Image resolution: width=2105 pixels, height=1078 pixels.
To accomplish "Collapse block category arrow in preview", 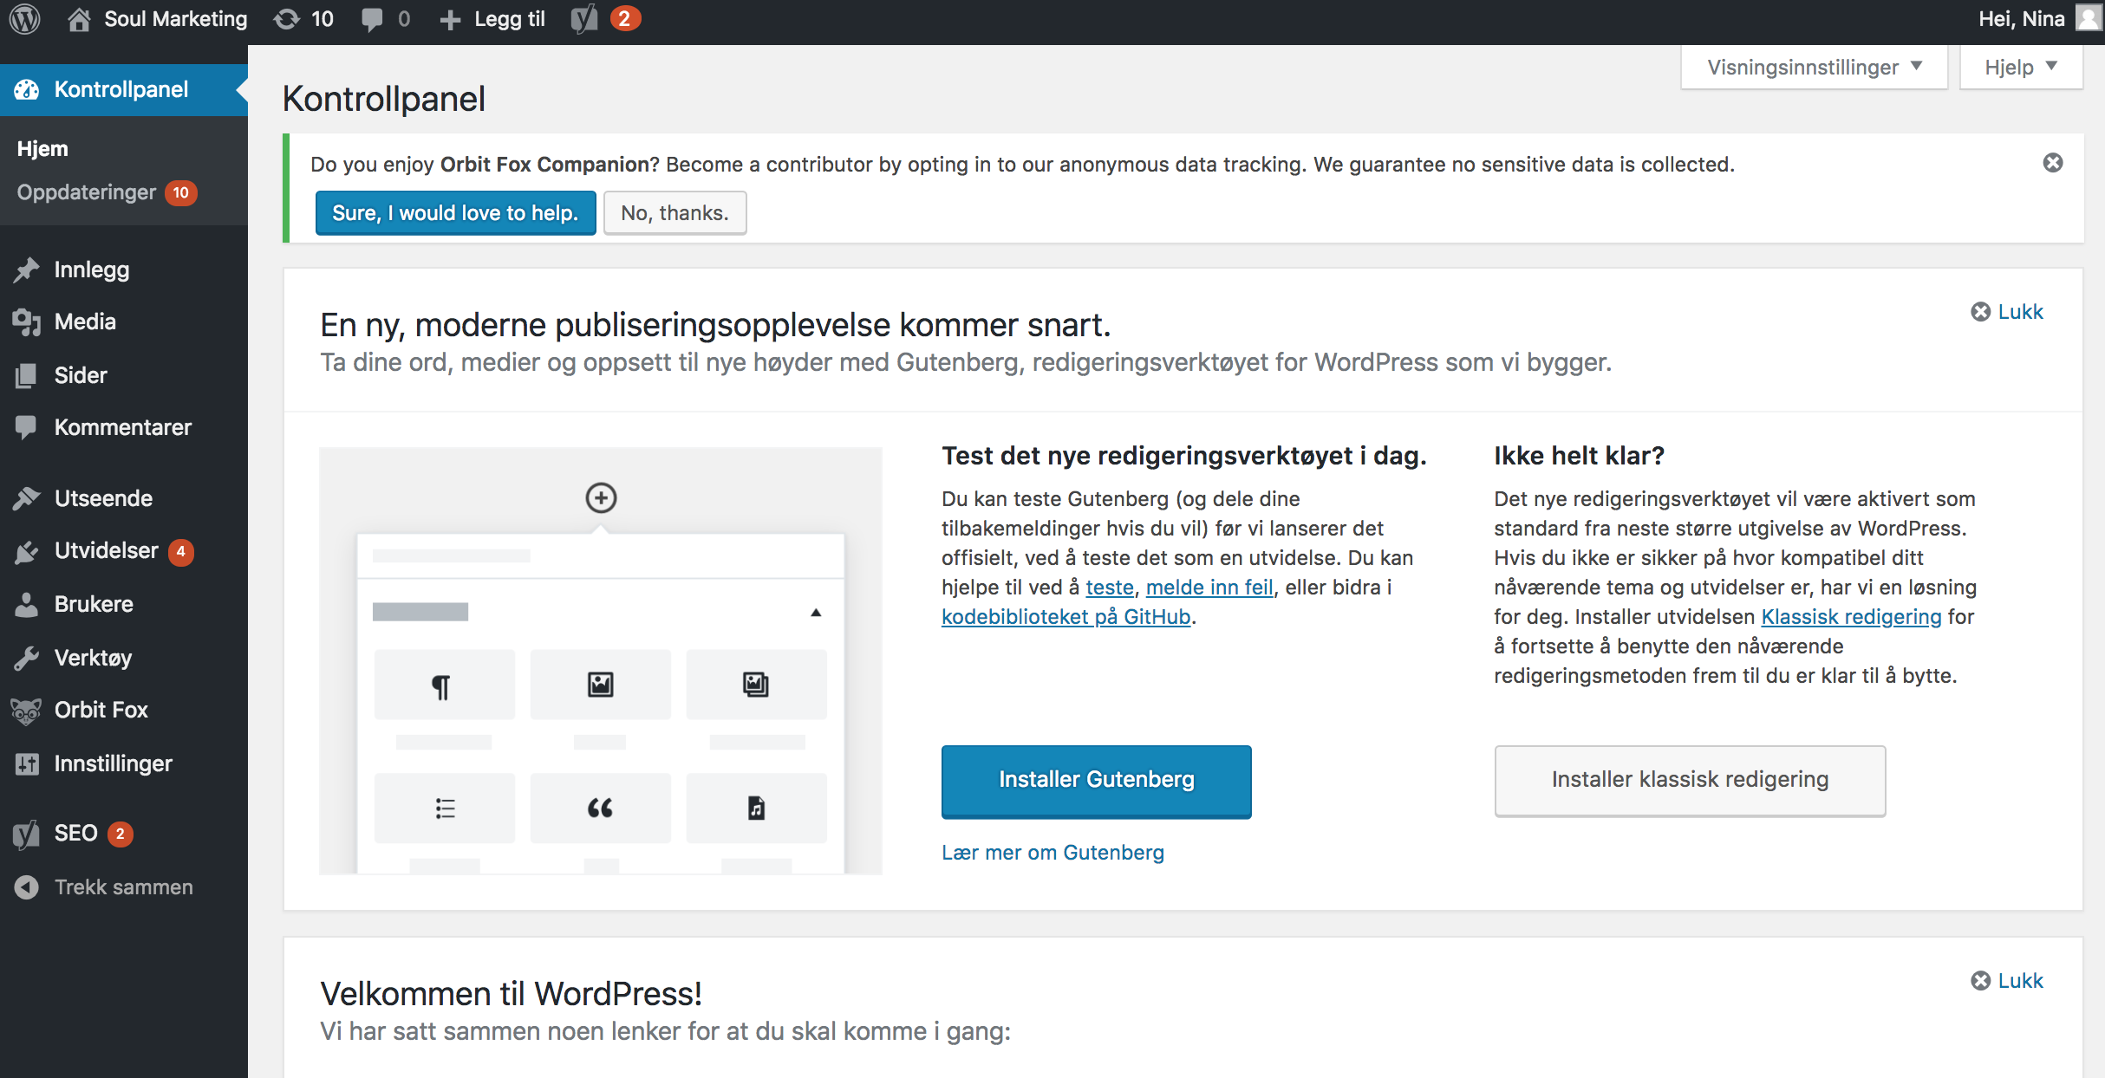I will click(x=816, y=613).
